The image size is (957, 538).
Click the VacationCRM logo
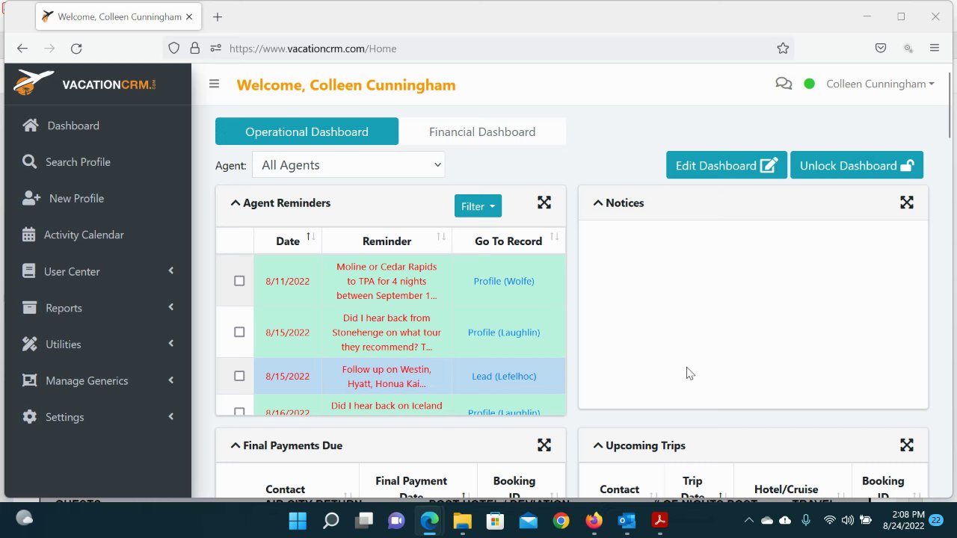pos(84,83)
